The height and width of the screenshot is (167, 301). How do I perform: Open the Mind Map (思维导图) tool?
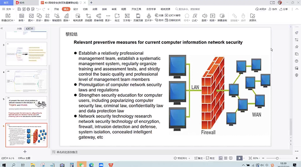click(98, 18)
